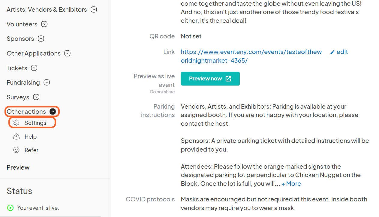Expand the Fundraising chevron
Viewport: 379px width, 217px height.
click(47, 83)
